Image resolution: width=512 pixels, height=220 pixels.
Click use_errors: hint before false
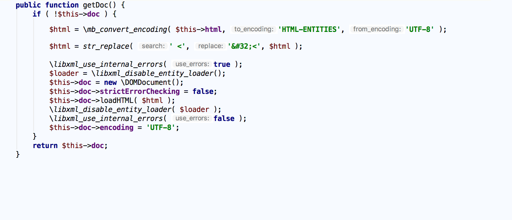tap(192, 118)
